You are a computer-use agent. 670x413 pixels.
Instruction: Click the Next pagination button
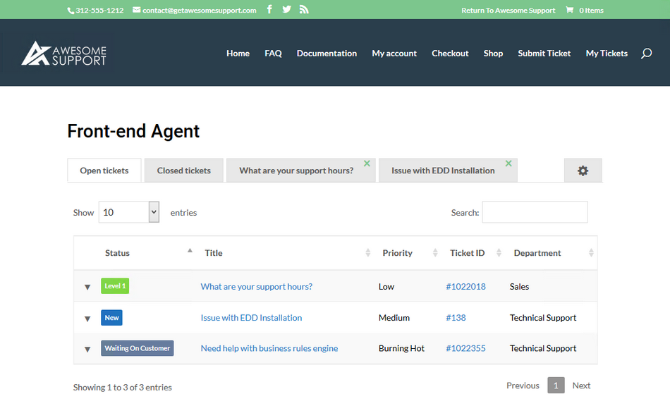[581, 386]
